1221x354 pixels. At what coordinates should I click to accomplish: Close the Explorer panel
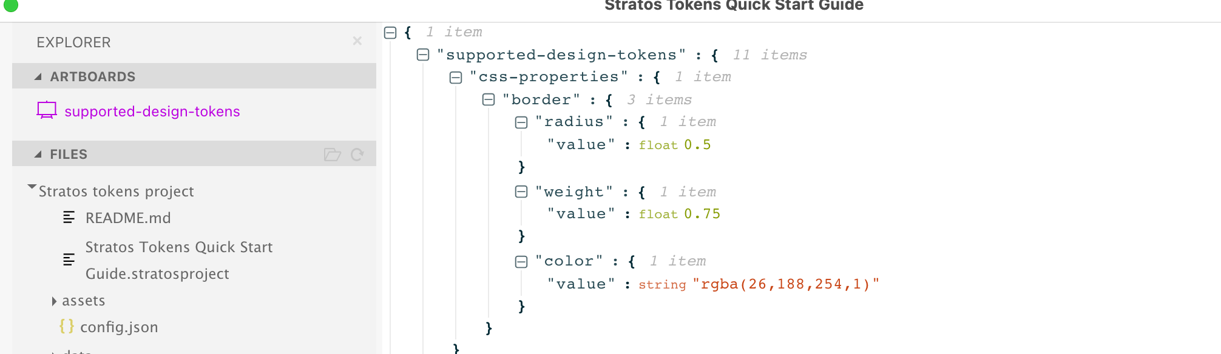357,41
